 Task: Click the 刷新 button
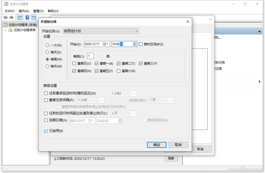point(171,158)
